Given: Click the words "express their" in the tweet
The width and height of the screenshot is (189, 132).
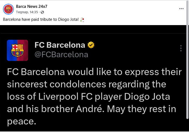Looking at the screenshot, I should 153,72.
